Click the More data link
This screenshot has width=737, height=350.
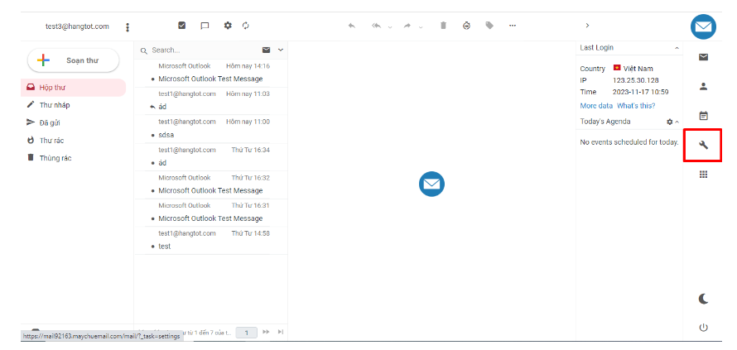click(x=596, y=106)
